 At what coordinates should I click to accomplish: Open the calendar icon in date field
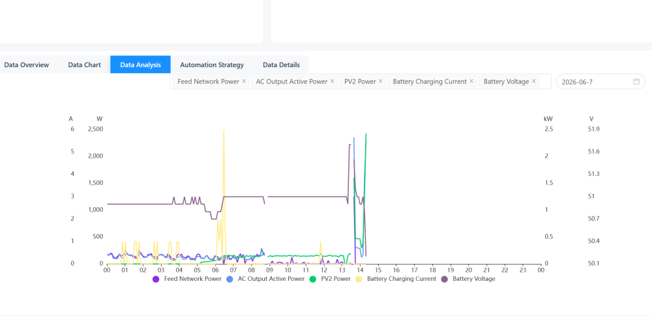tap(636, 81)
